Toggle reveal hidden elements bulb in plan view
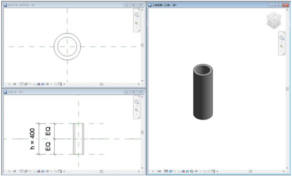The width and height of the screenshot is (292, 177). (51, 84)
